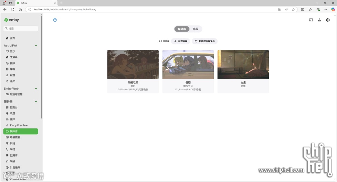Viewport: 337px width, 182px height.
Task: Open browser favorites star icon
Action: click(293, 9)
